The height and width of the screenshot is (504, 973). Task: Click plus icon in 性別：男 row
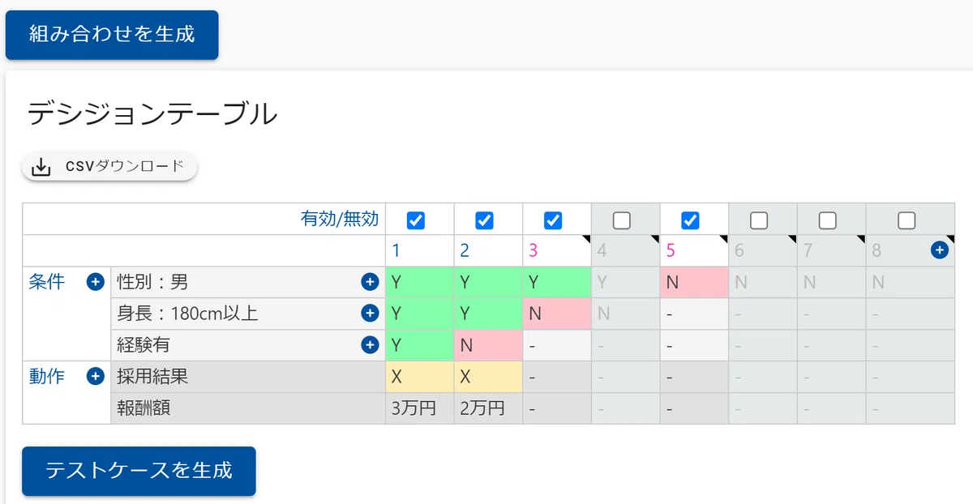point(370,282)
